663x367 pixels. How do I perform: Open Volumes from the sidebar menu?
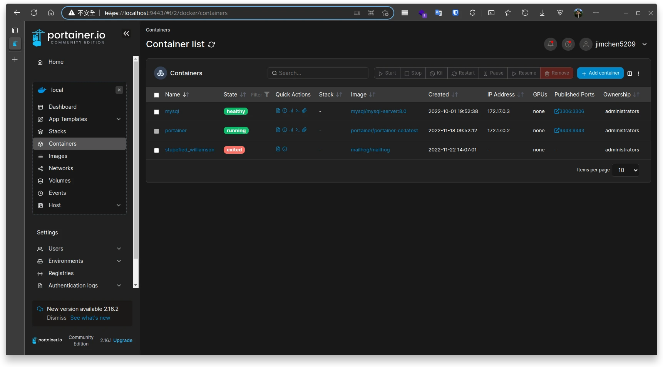(x=60, y=181)
